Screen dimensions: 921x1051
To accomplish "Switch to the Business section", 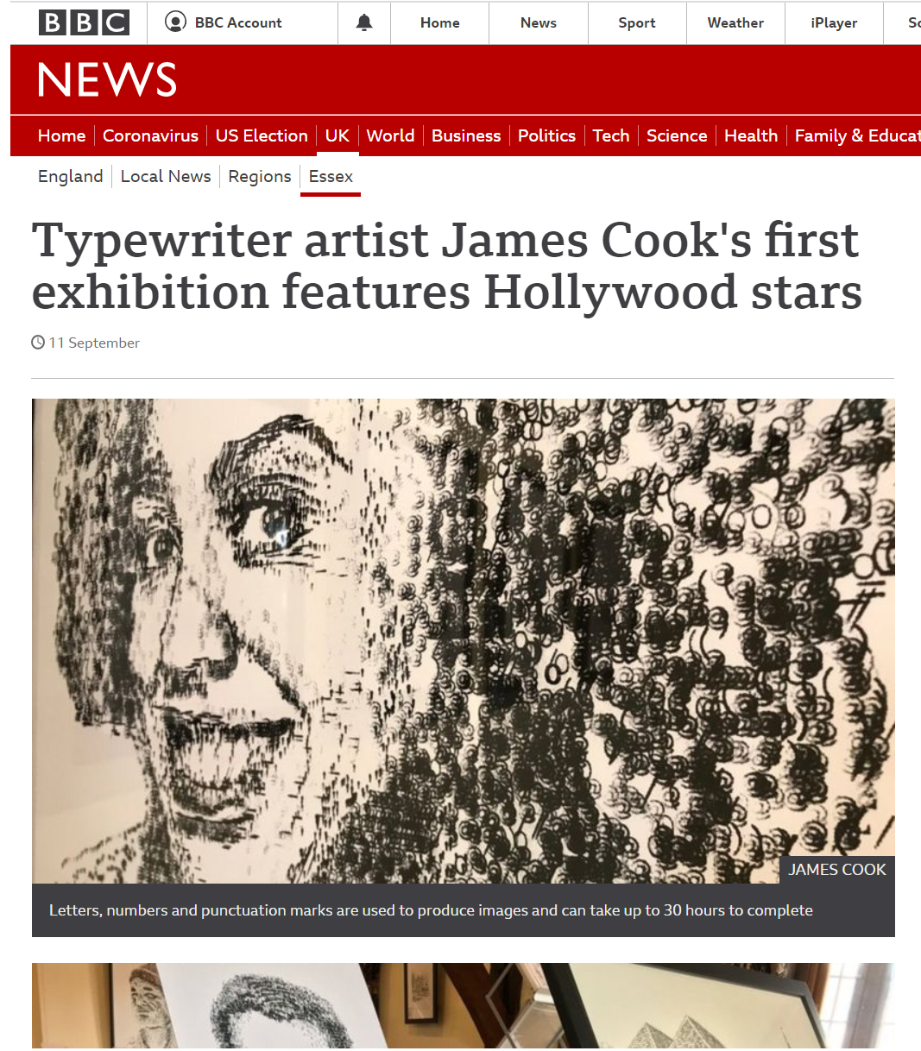I will point(466,135).
